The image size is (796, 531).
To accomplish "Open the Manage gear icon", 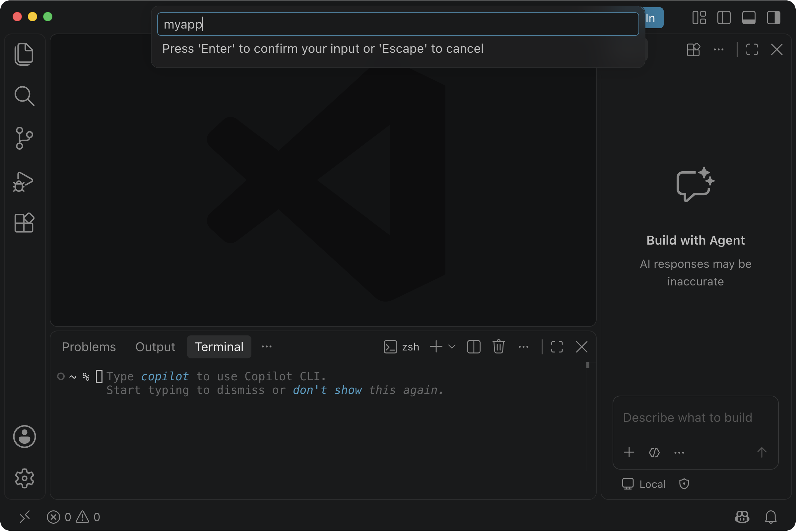I will coord(24,479).
